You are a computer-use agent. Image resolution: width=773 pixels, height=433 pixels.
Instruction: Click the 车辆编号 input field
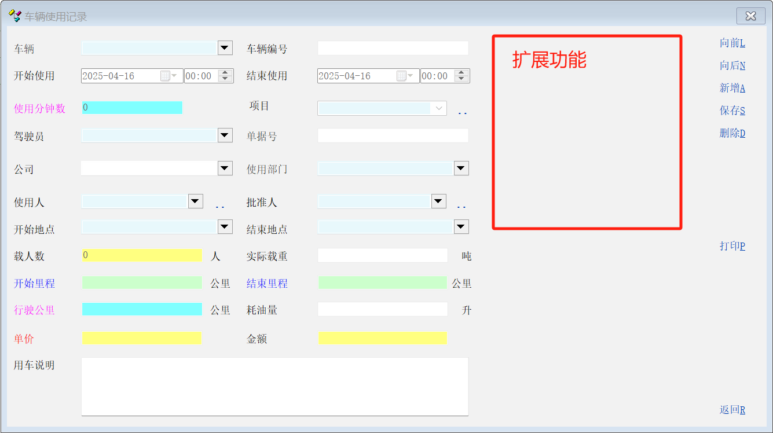pos(393,49)
